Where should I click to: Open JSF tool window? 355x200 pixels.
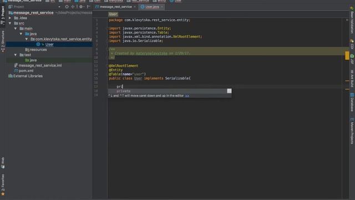352,59
